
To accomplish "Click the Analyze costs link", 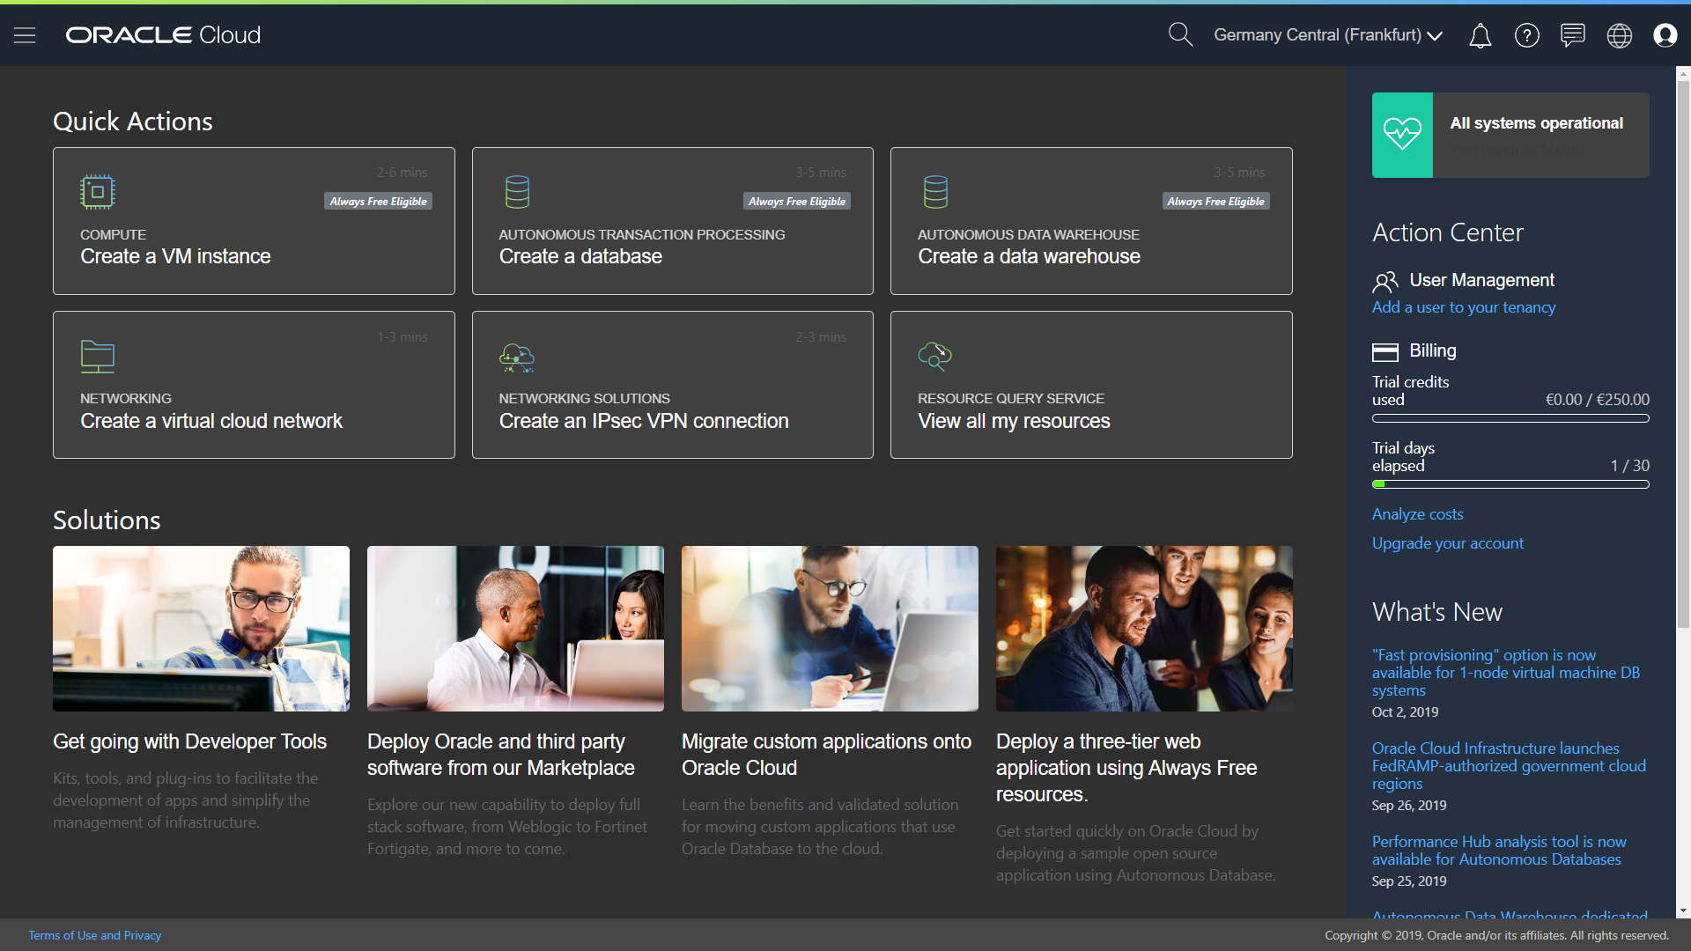I will [1417, 513].
